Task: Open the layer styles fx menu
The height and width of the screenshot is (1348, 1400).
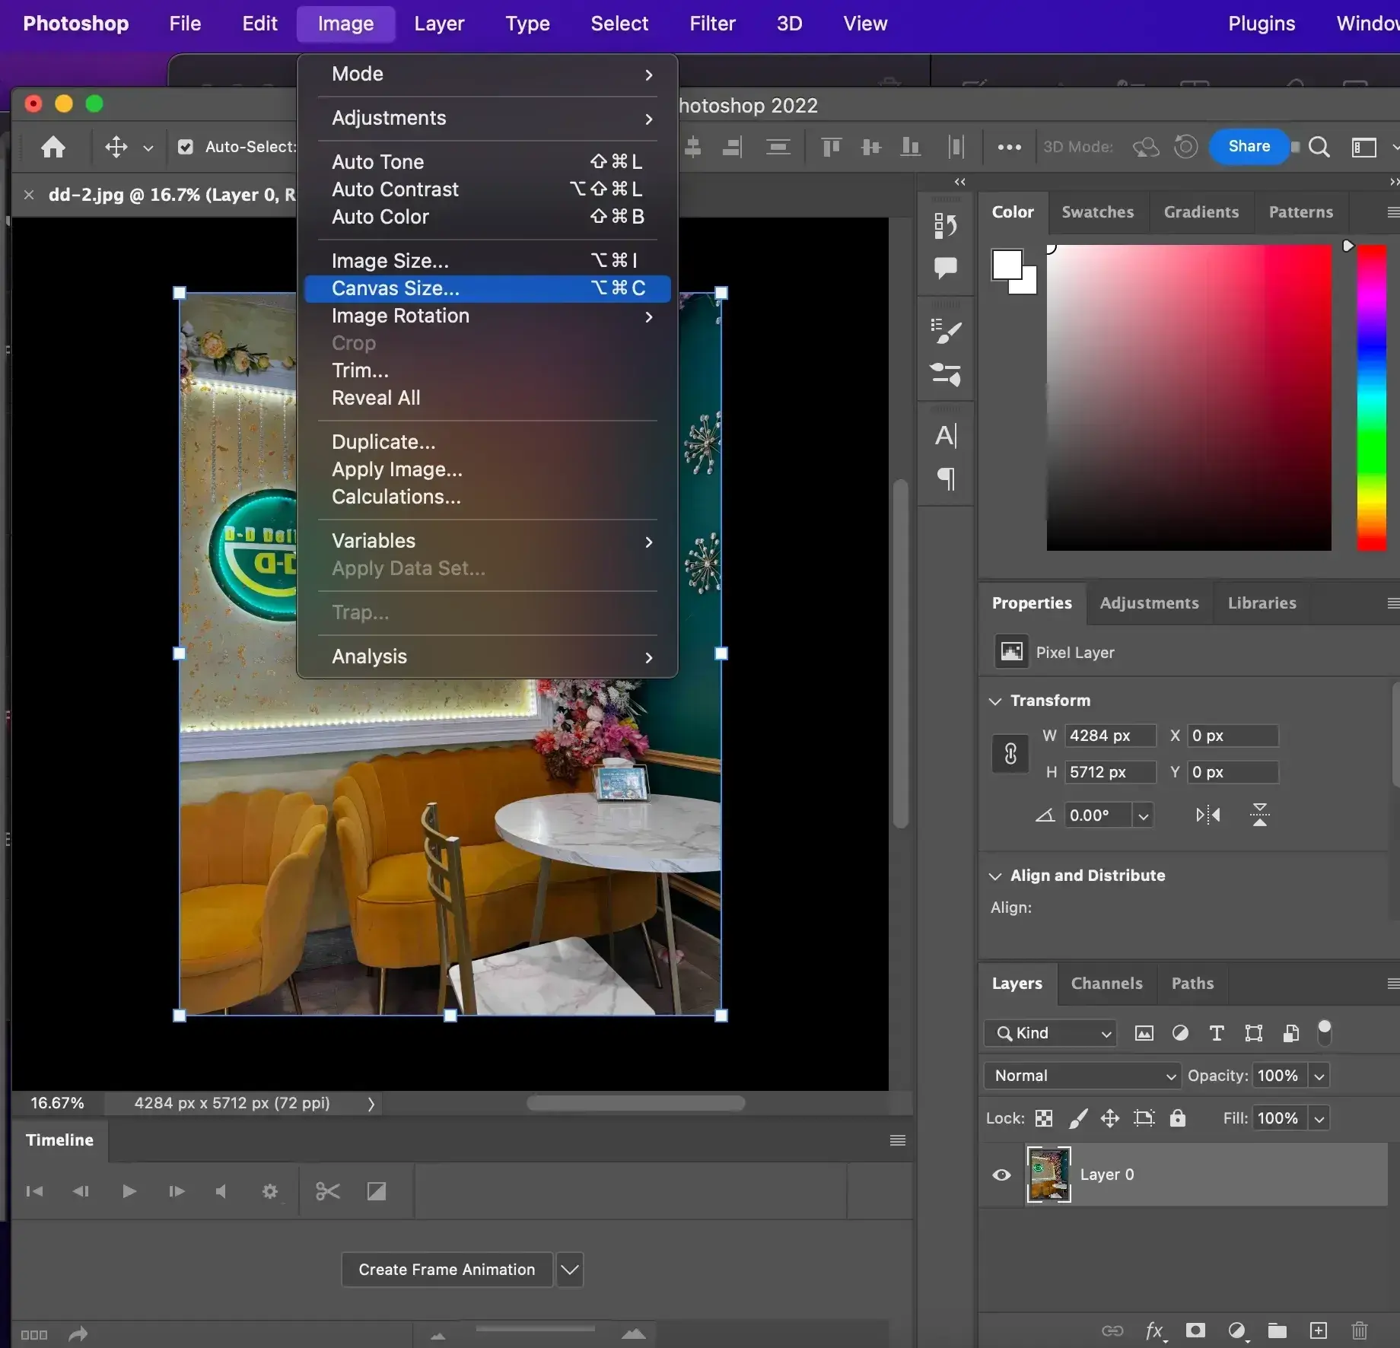Action: (x=1154, y=1331)
